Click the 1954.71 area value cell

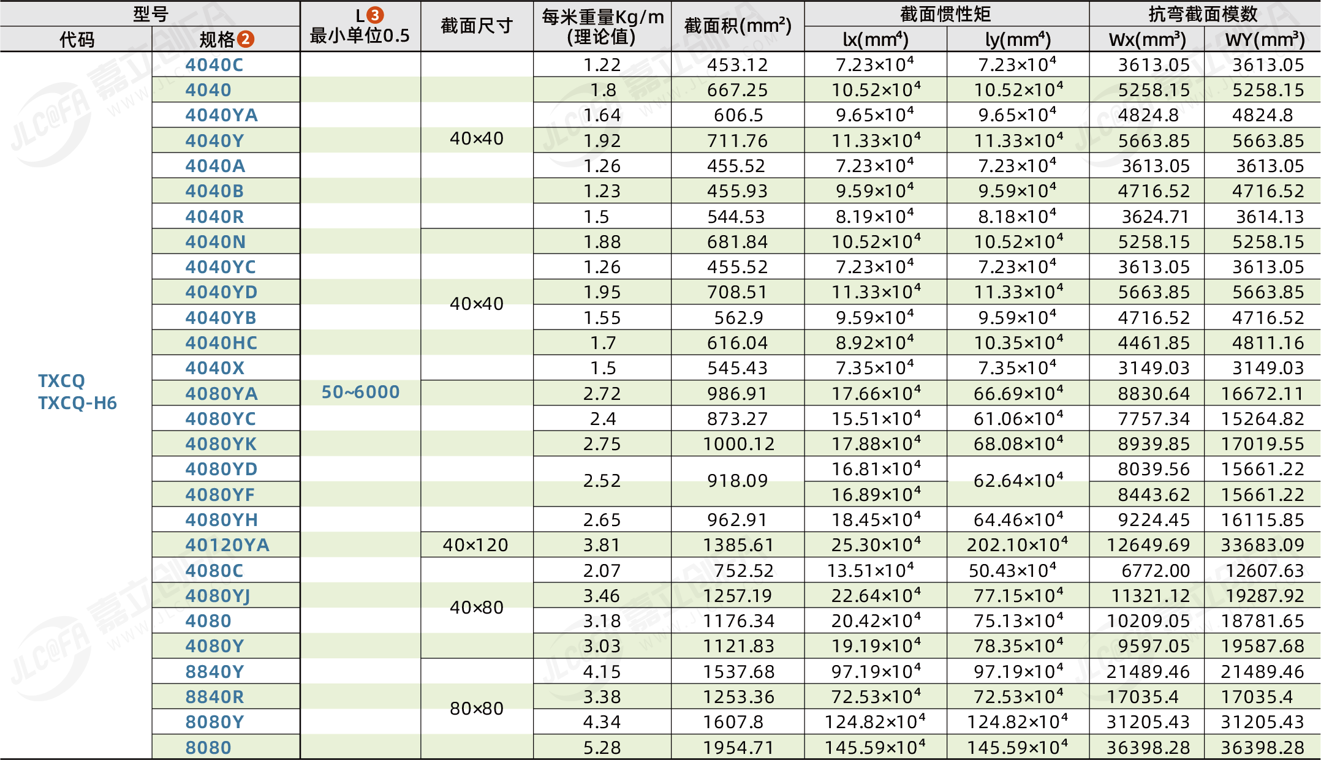pos(738,748)
